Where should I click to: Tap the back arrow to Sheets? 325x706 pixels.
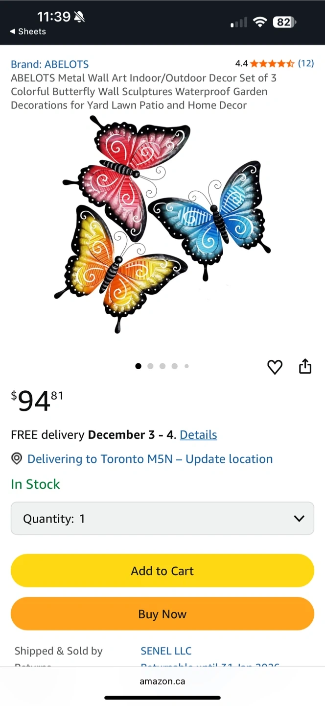[x=13, y=31]
